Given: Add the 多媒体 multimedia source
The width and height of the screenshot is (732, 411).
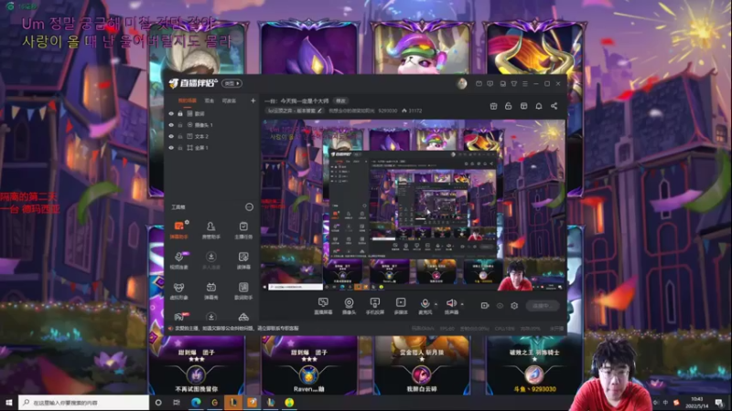Looking at the screenshot, I should click(x=401, y=306).
